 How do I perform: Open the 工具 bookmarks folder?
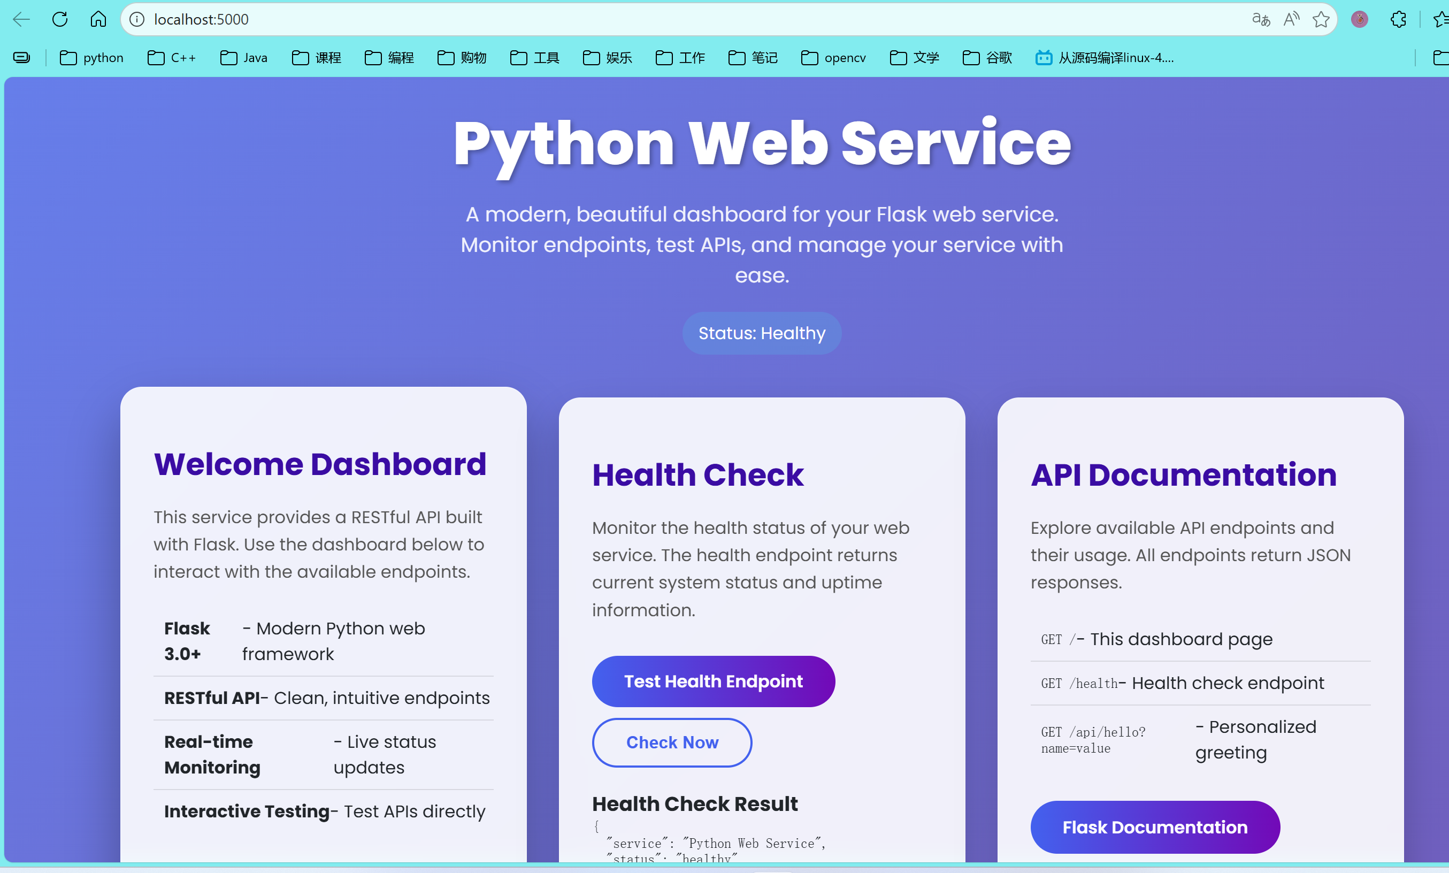click(535, 58)
